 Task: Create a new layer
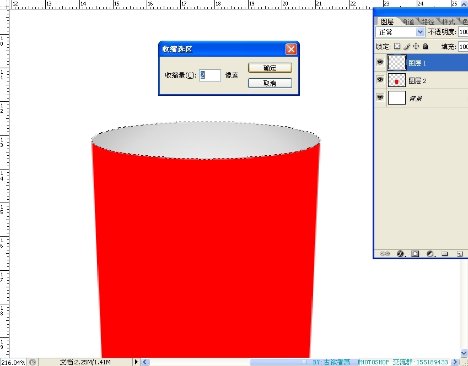tap(459, 254)
